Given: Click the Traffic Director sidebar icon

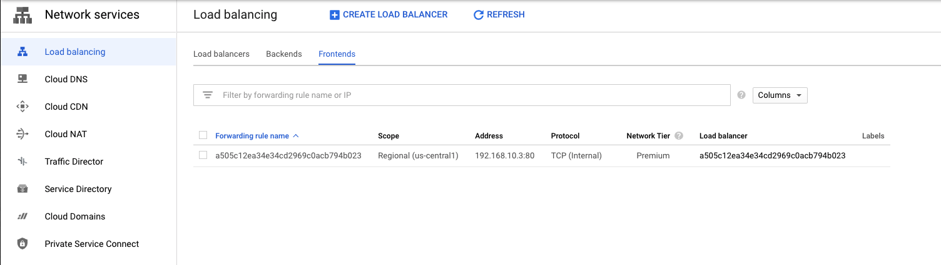Looking at the screenshot, I should coord(23,161).
